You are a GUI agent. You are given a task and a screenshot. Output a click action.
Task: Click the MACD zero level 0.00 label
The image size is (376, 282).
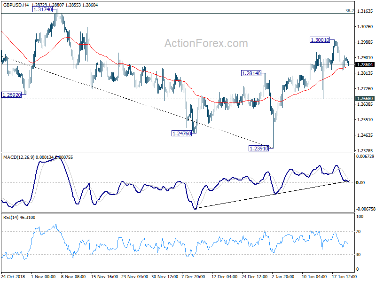[x=360, y=183]
